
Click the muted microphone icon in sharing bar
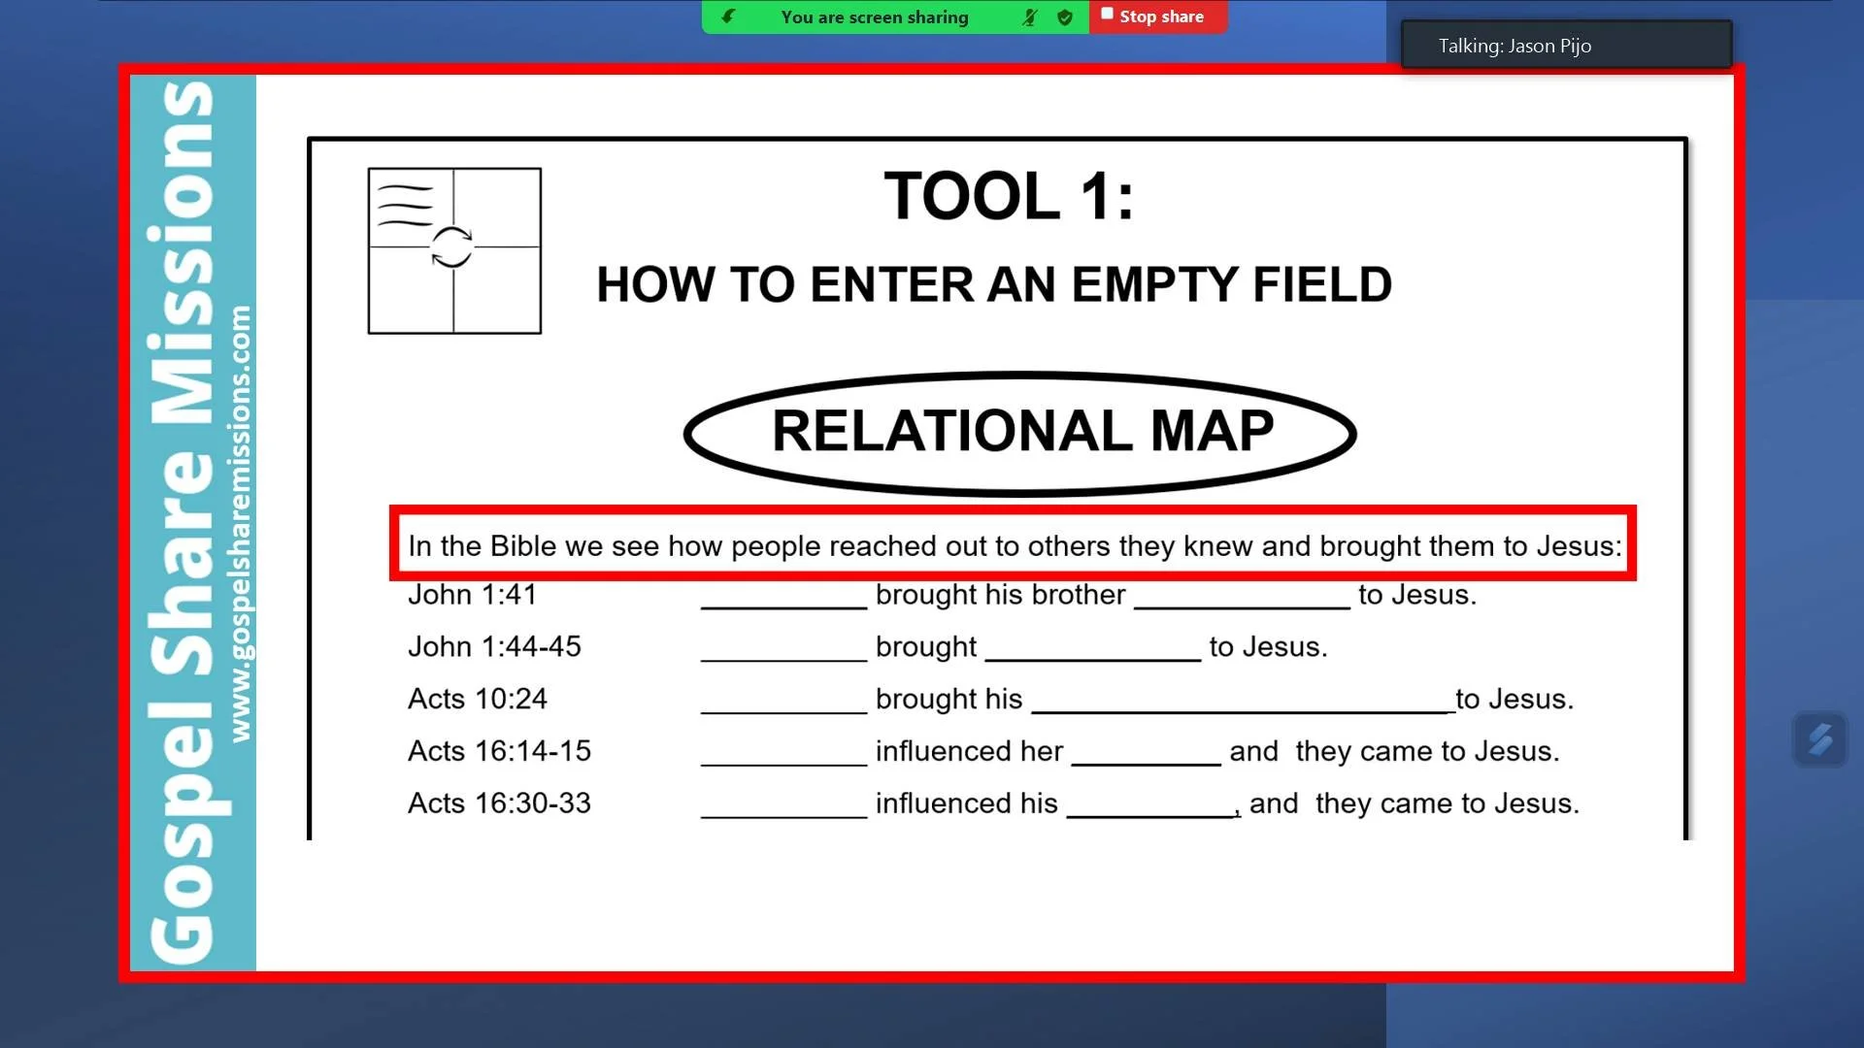(x=1030, y=16)
